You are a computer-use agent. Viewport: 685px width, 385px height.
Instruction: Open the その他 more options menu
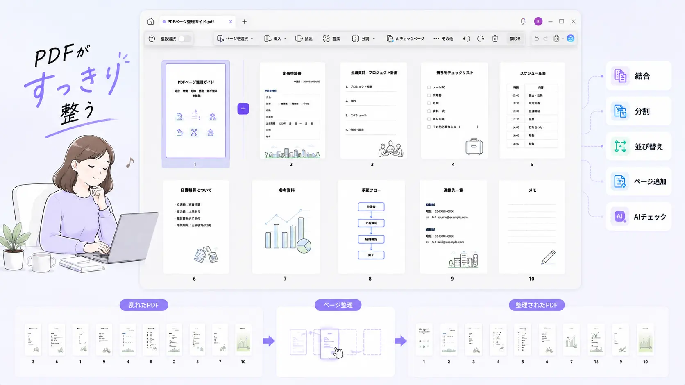(x=443, y=38)
